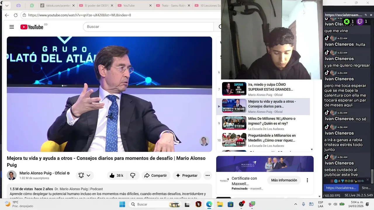Open Task View from the taskbar
The image size is (374, 210).
click(188, 204)
